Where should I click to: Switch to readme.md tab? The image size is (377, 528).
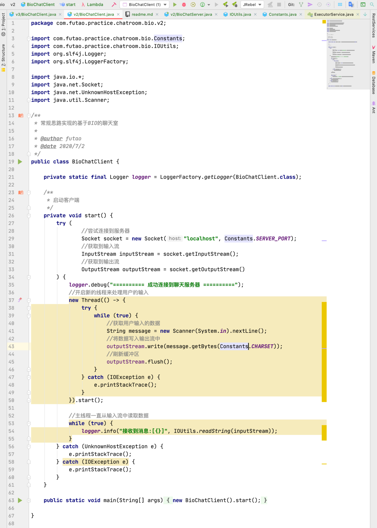[x=142, y=14]
